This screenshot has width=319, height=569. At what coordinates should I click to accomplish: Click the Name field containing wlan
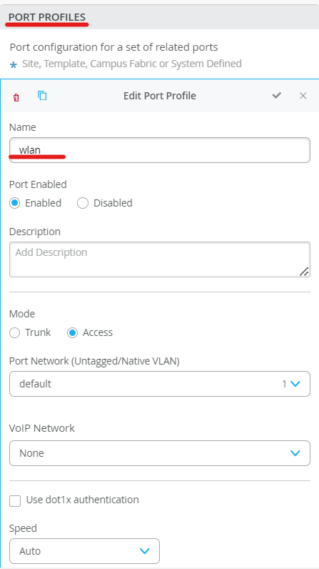[x=160, y=150]
